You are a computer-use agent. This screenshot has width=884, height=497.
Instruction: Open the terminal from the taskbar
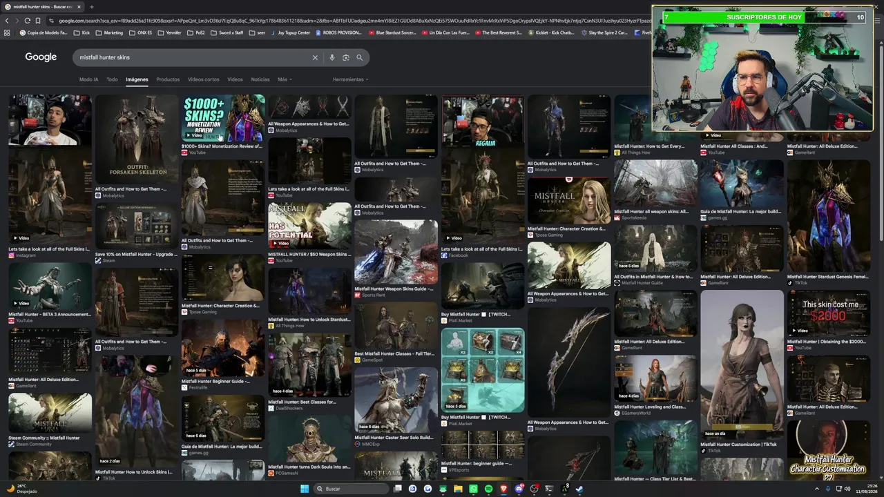549,489
